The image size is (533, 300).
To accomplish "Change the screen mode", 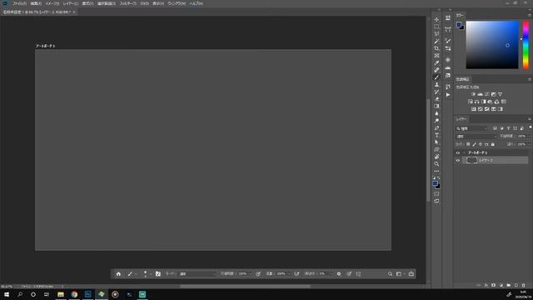I will click(436, 201).
